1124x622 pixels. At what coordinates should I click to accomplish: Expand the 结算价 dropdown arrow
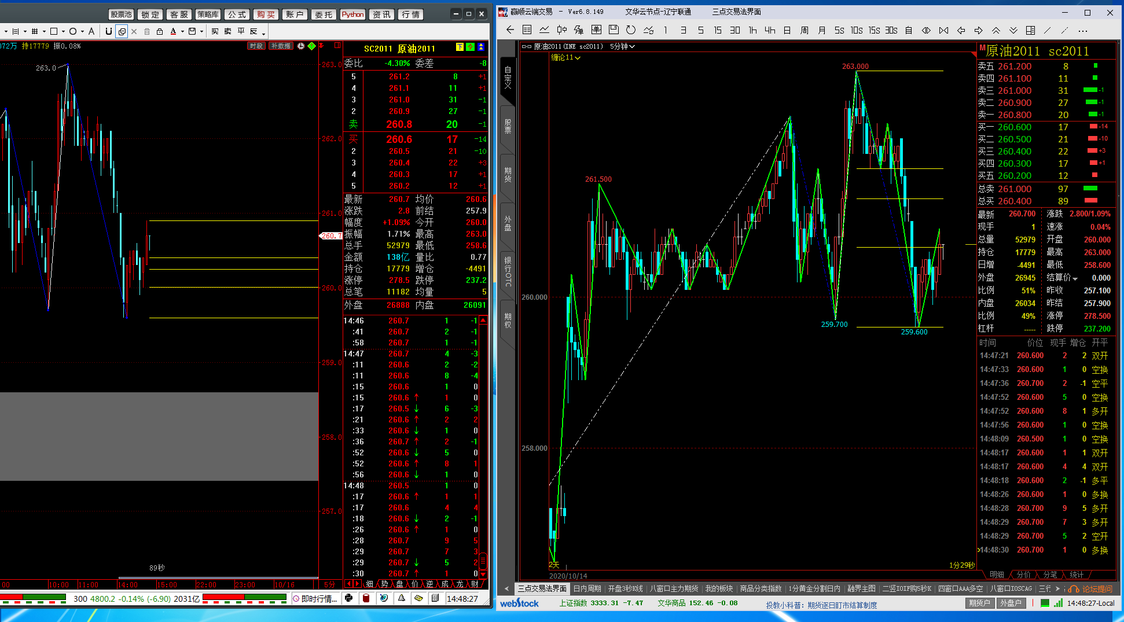point(1075,279)
